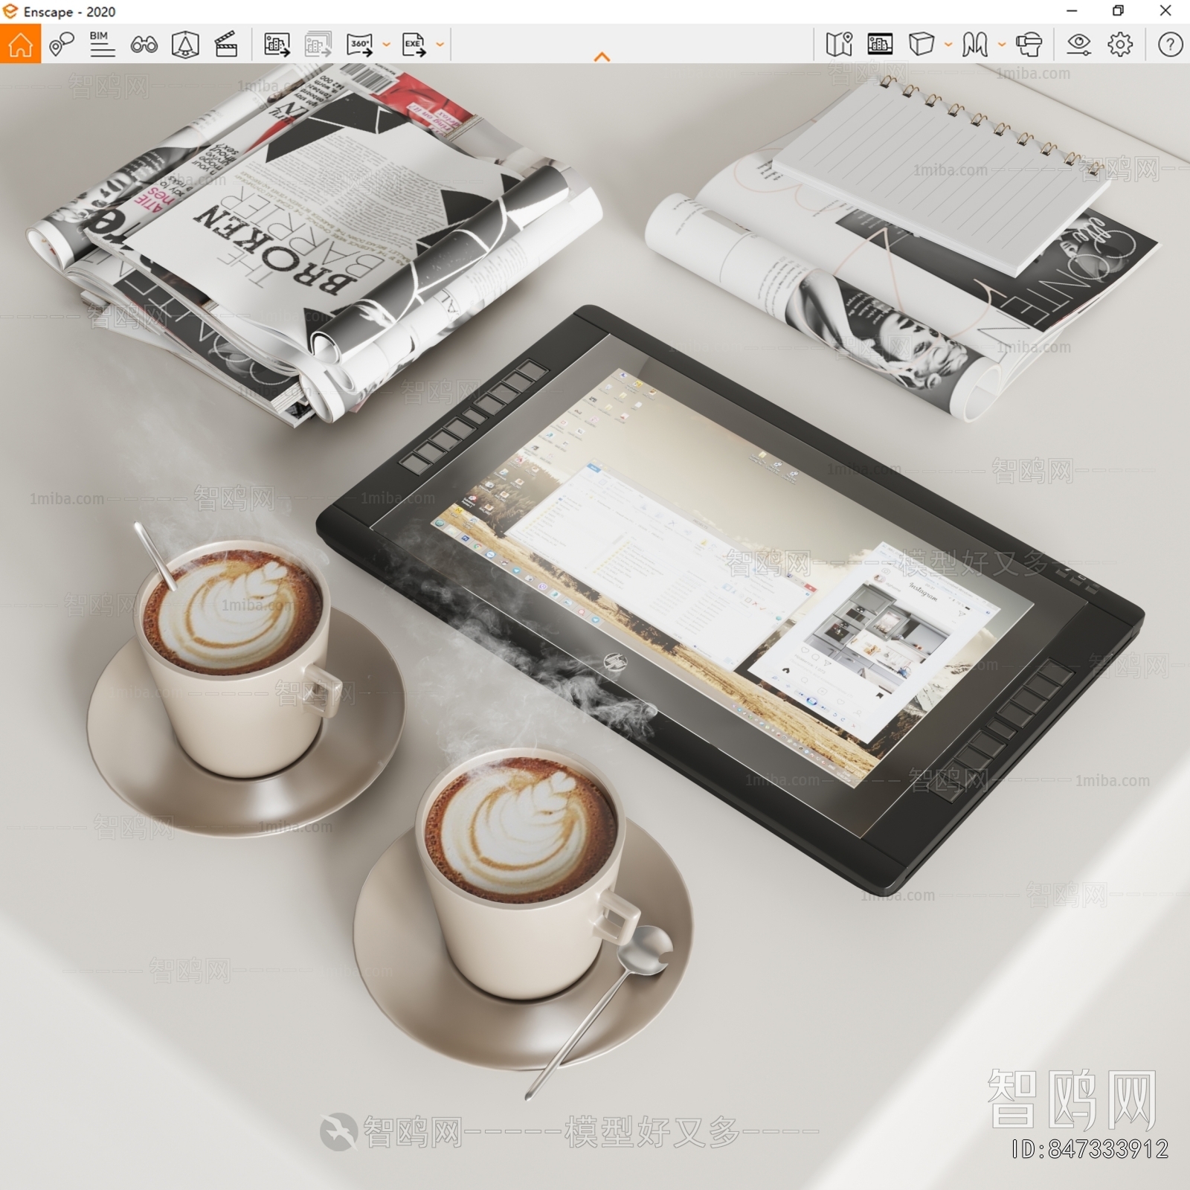Enable safe frame perspective icon
The width and height of the screenshot is (1190, 1190).
pyautogui.click(x=185, y=45)
